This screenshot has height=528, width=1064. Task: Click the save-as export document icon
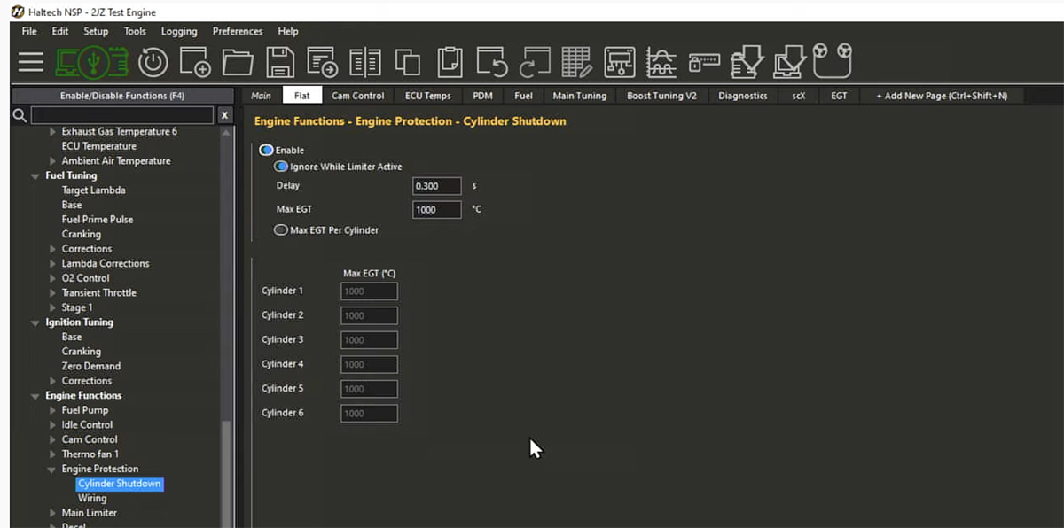click(x=323, y=62)
